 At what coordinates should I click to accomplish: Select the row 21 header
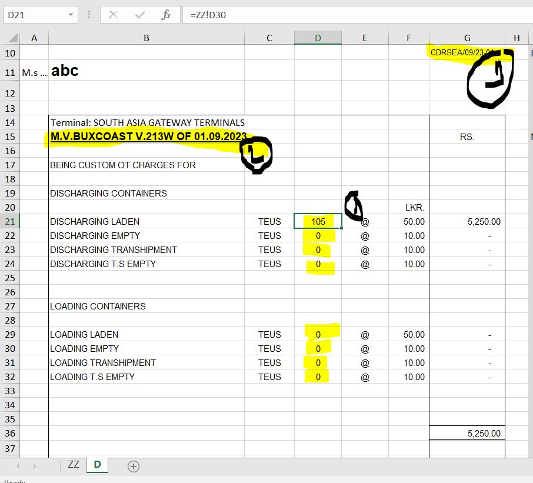(10, 221)
